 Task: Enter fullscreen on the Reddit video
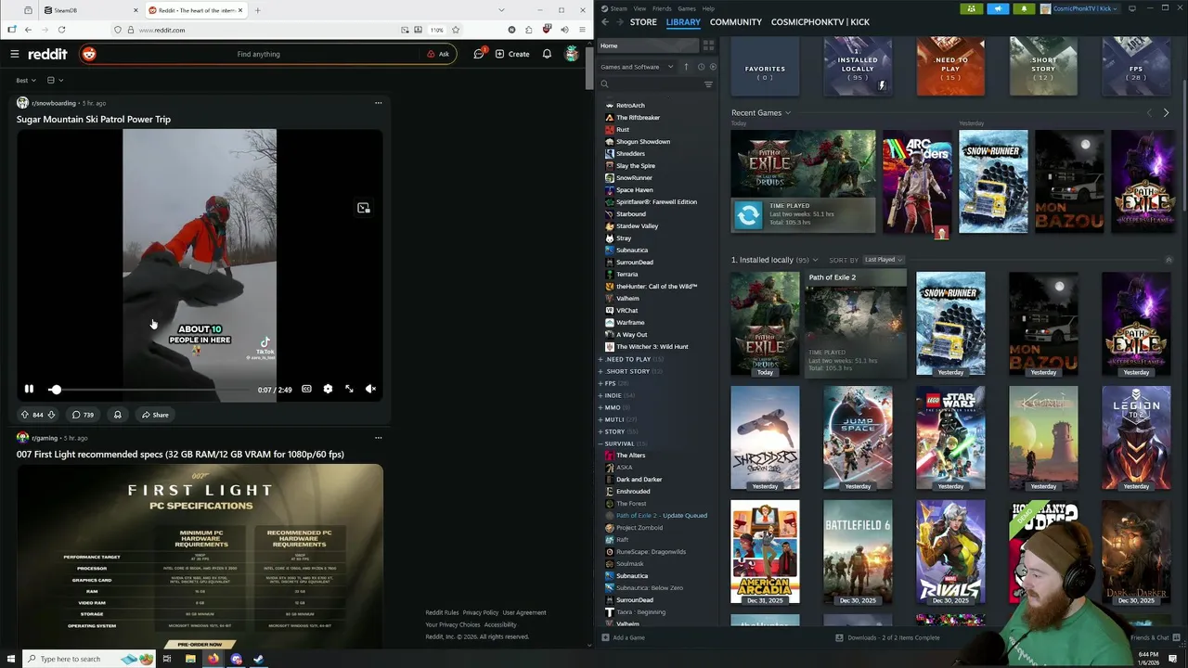pyautogui.click(x=349, y=389)
